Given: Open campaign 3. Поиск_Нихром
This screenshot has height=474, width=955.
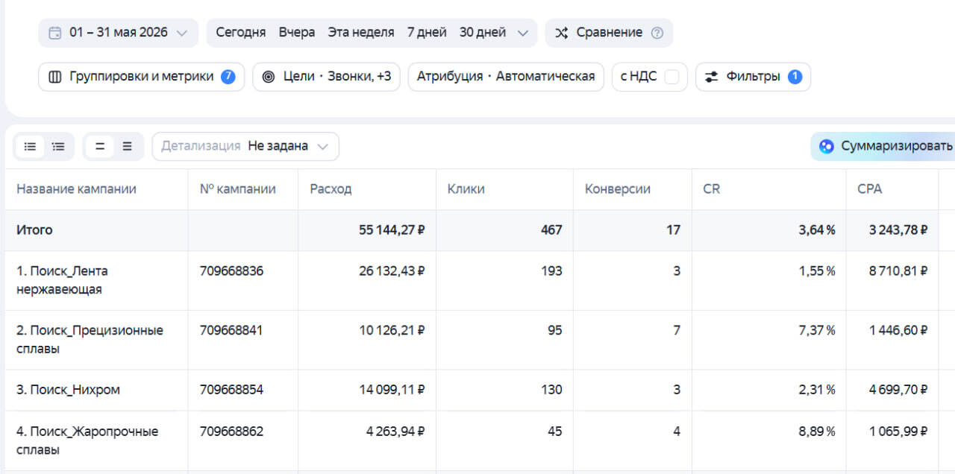Looking at the screenshot, I should (x=68, y=390).
